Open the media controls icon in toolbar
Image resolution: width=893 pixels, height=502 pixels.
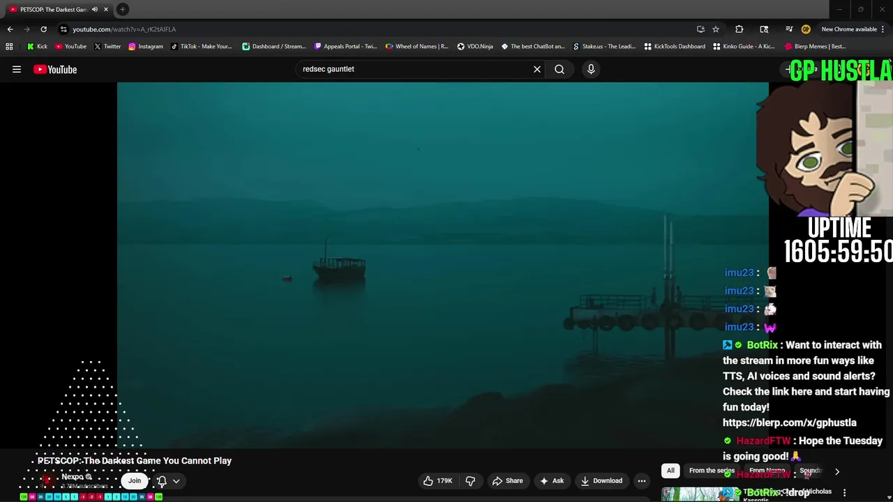pos(789,29)
